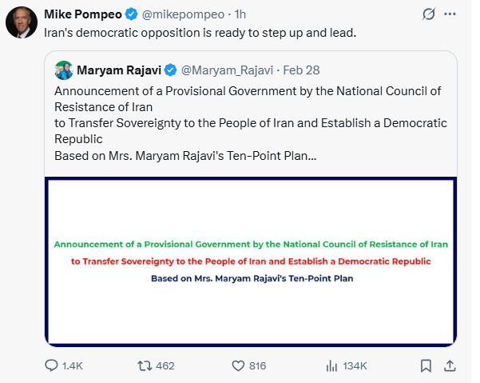Open the Provisional Government announcement image
Image resolution: width=480 pixels, height=383 pixels.
(251, 261)
